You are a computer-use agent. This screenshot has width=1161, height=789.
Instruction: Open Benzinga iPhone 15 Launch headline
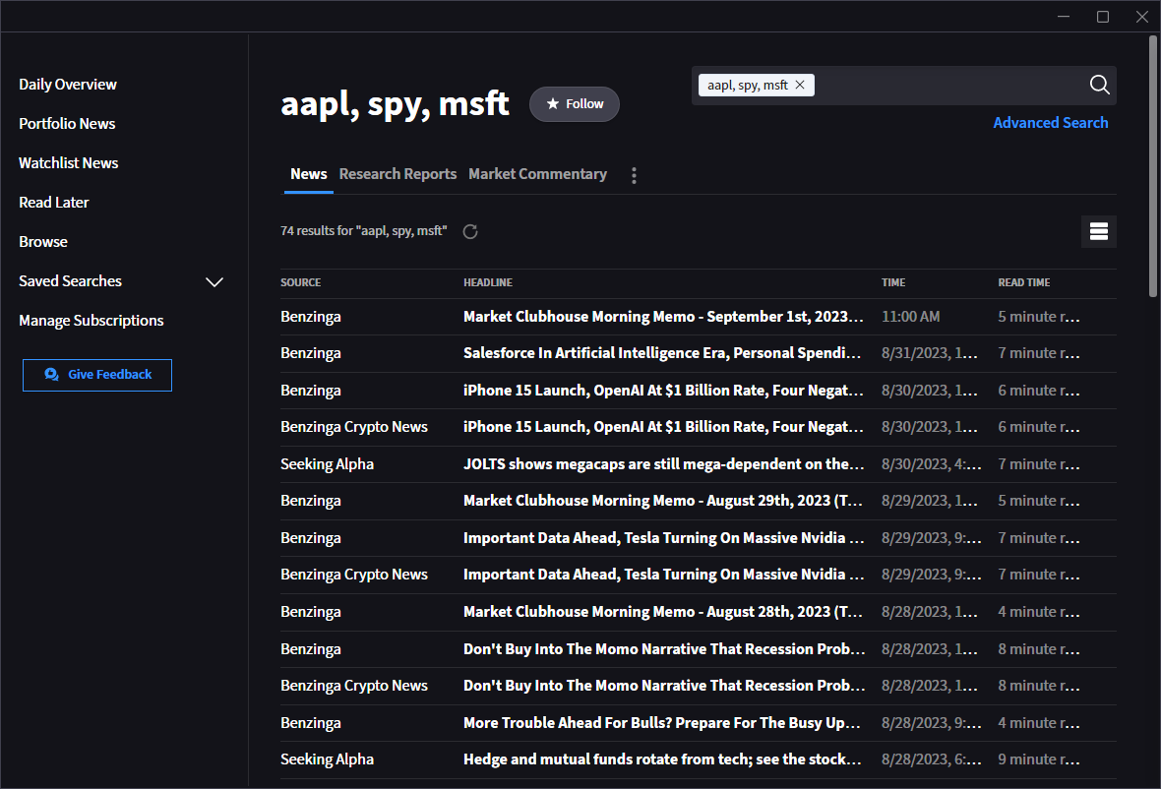coord(663,390)
